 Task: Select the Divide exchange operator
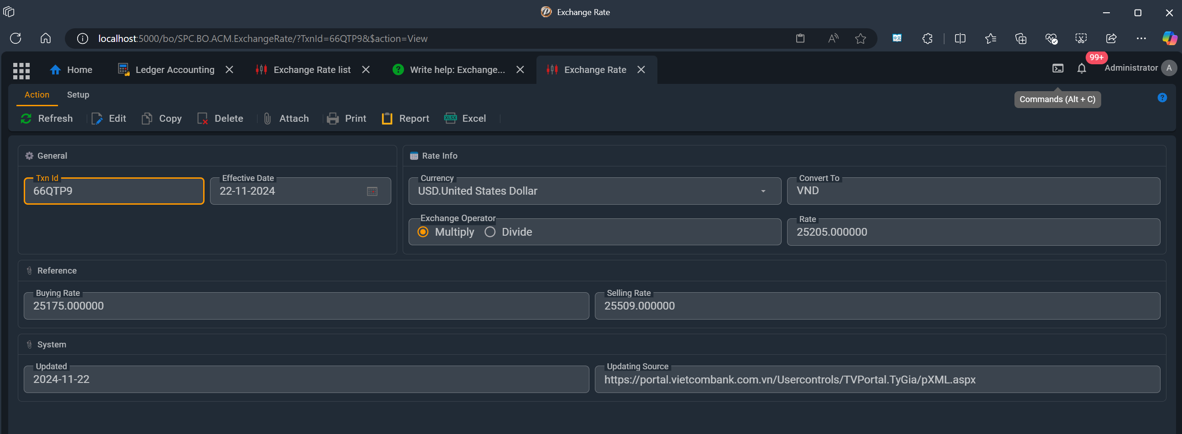click(490, 232)
